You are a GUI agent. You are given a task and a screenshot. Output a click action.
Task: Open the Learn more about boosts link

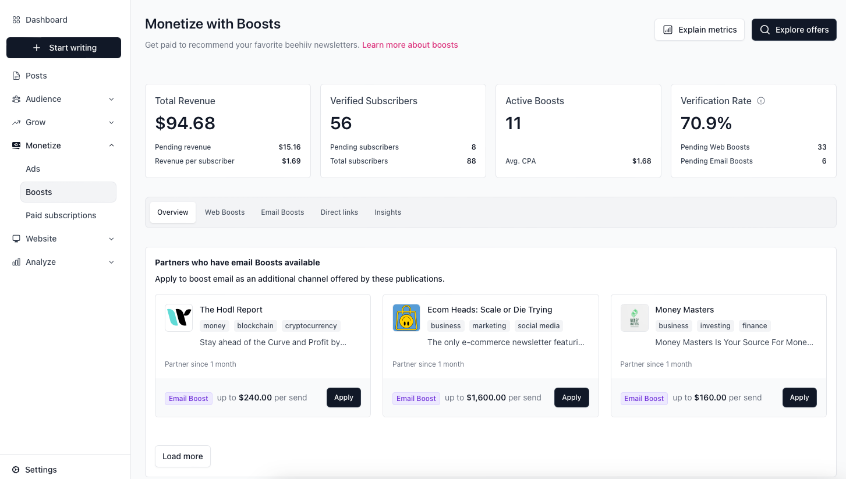tap(410, 45)
